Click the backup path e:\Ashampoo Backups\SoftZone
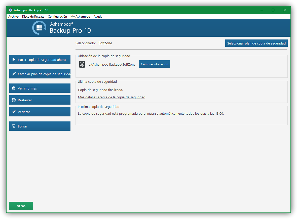 112,65
